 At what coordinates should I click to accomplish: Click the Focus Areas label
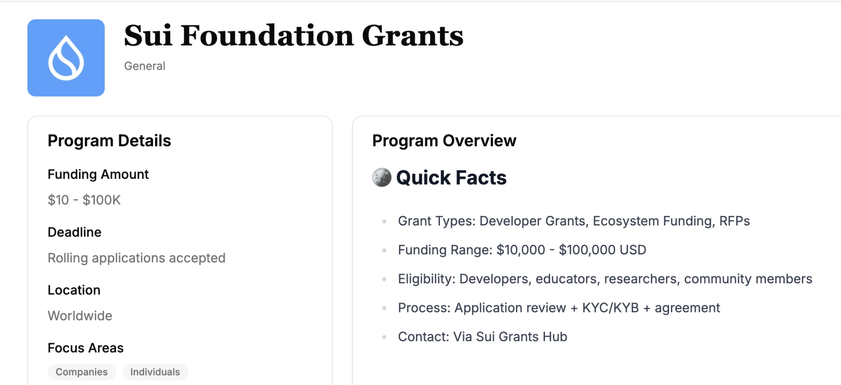coord(85,348)
